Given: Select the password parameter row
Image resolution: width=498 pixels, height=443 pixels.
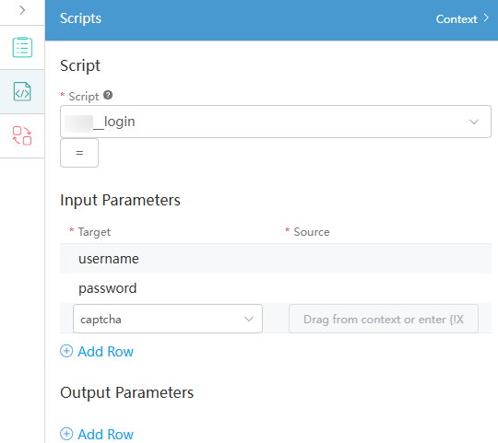Looking at the screenshot, I should [276, 288].
